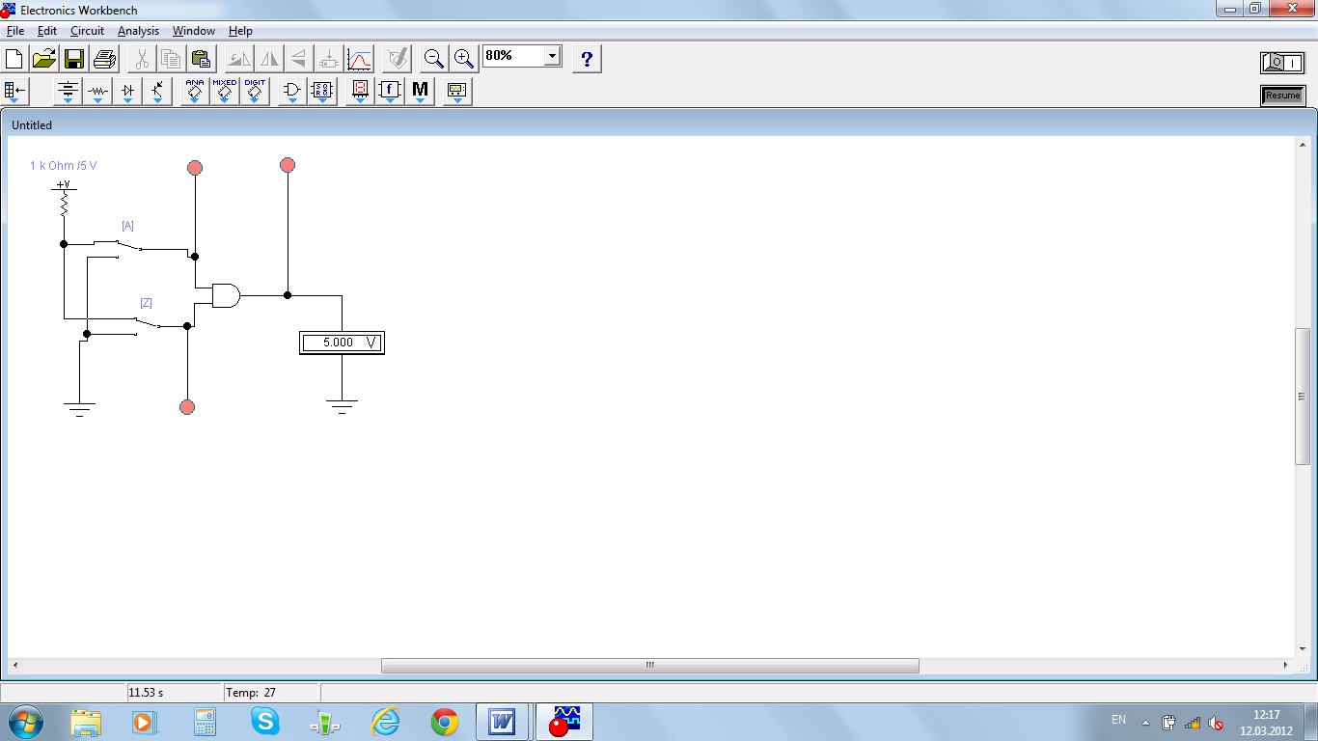Launch Google Chrome from taskbar
1318x741 pixels.
(445, 722)
